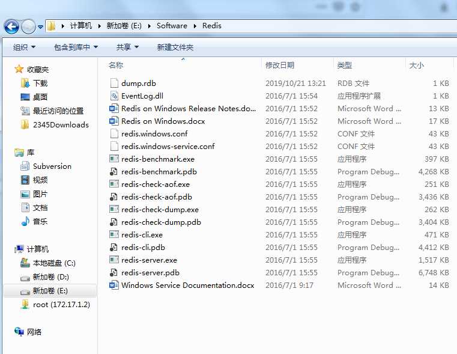The height and width of the screenshot is (354, 457).
Task: Select Software in the address breadcrumb
Action: 172,26
